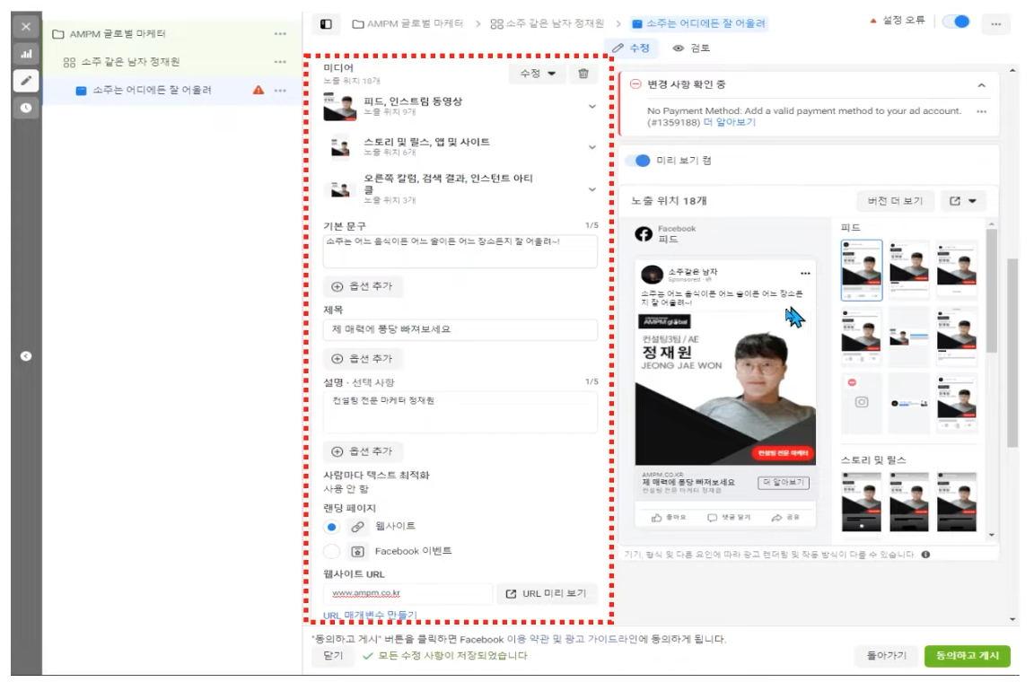This screenshot has width=1034, height=682.
Task: Click the 동의하고 게시 publish button
Action: pyautogui.click(x=967, y=656)
